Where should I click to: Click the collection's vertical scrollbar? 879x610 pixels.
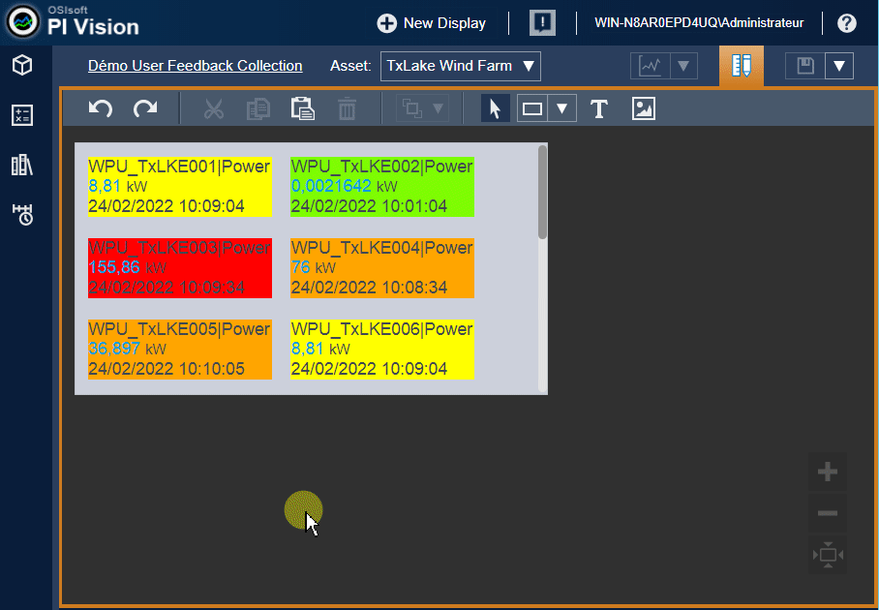543,194
